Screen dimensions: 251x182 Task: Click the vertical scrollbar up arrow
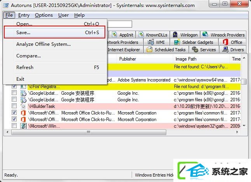pos(244,58)
